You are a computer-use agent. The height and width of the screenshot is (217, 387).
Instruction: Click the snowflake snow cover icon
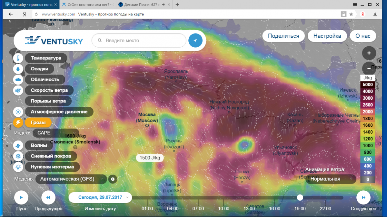(x=18, y=156)
